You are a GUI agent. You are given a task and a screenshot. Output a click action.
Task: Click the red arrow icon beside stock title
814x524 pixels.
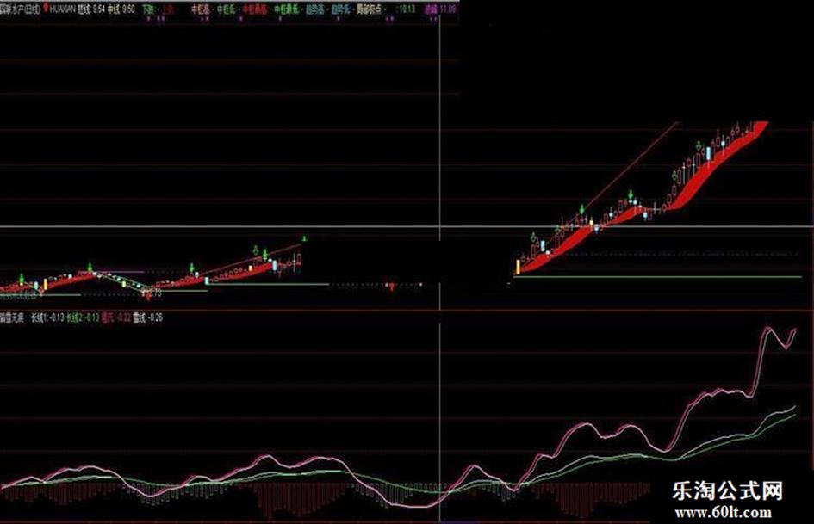[x=46, y=8]
